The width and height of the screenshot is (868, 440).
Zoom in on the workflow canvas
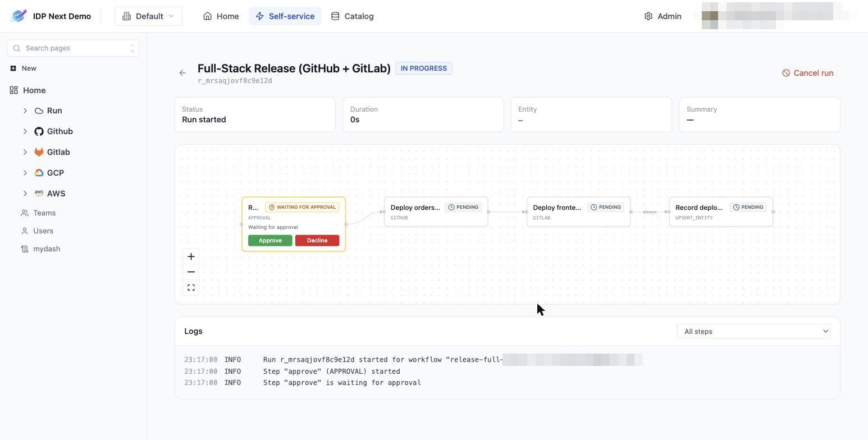pyautogui.click(x=191, y=256)
